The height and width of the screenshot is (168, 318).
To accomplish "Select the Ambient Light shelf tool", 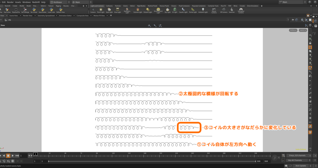I will (203, 11).
